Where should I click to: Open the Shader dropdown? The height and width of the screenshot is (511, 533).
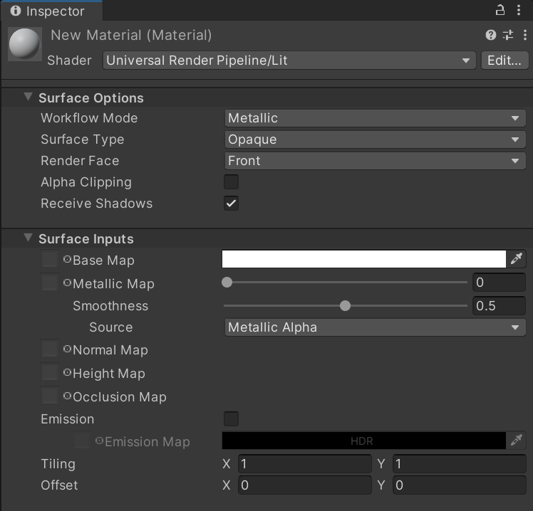[x=289, y=60]
